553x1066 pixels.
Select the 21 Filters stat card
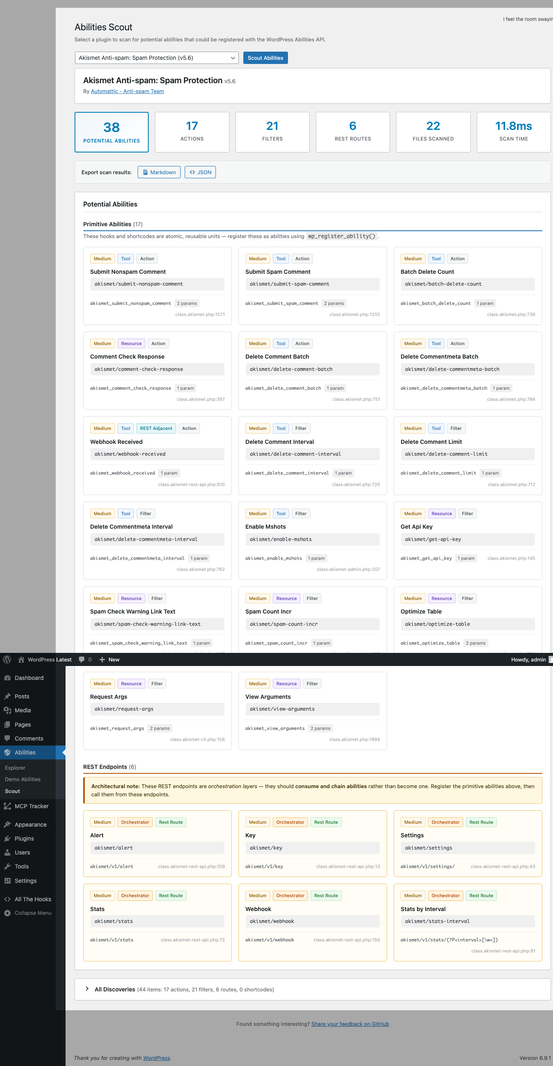272,132
